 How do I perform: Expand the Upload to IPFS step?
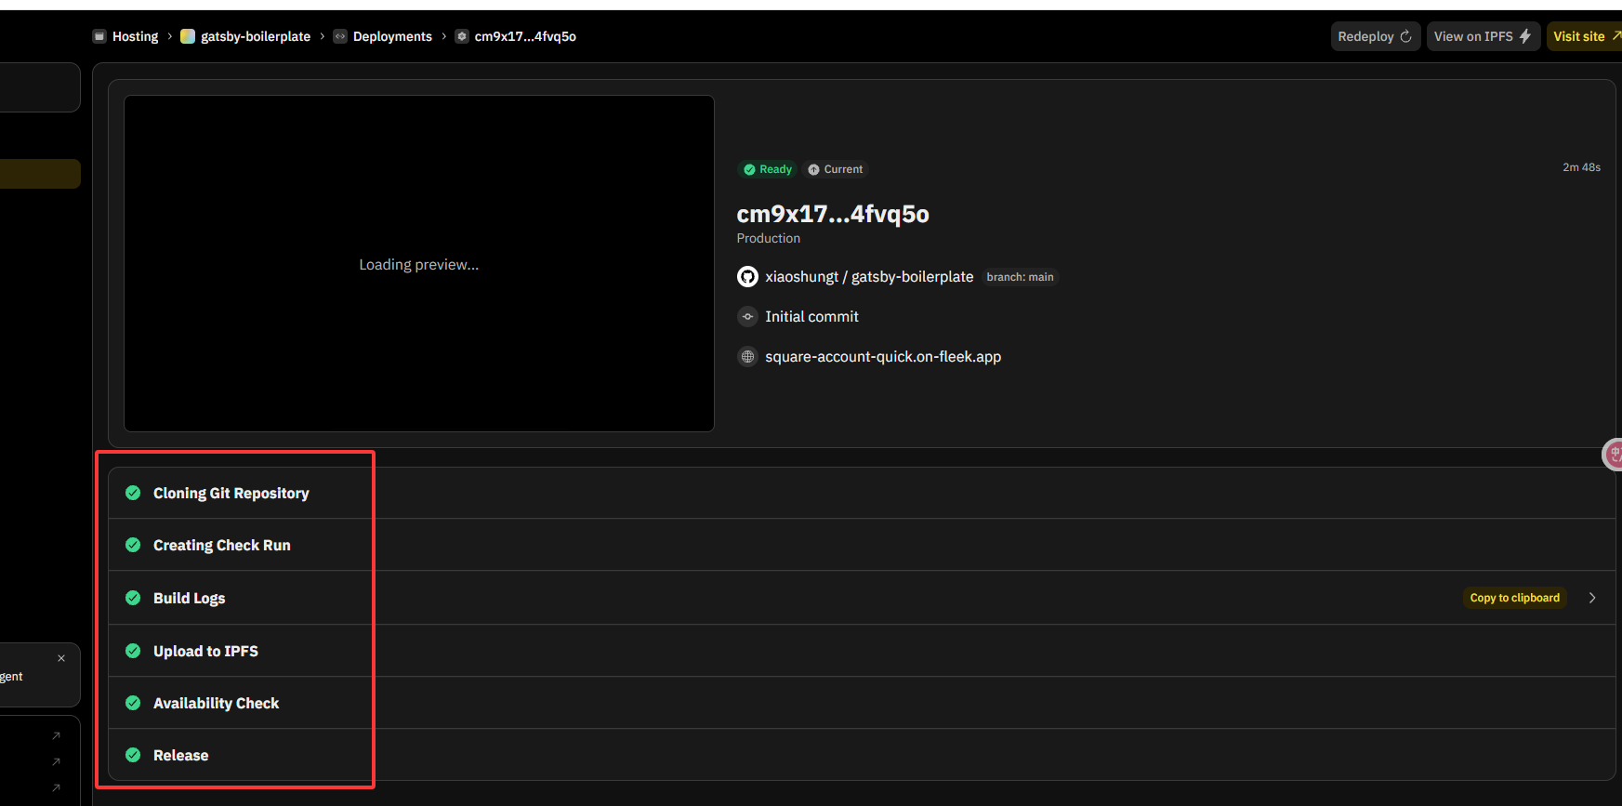pos(205,651)
